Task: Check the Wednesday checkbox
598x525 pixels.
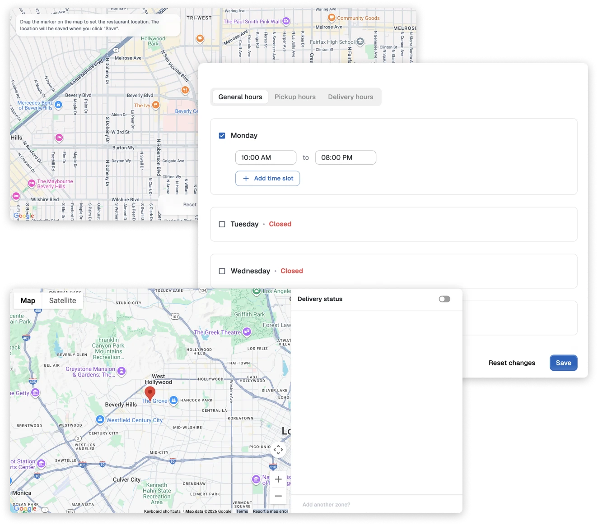Action: [x=222, y=271]
